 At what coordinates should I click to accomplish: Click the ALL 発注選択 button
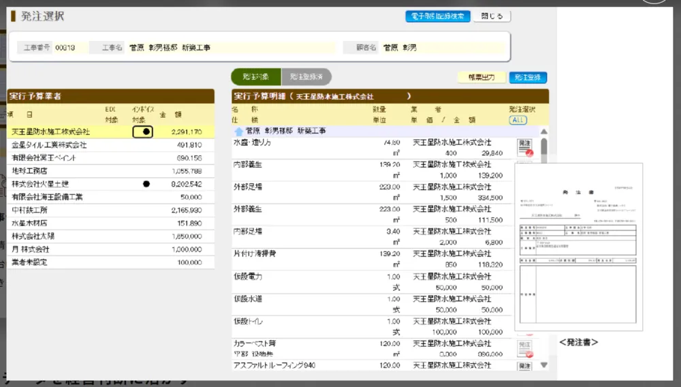coord(518,120)
